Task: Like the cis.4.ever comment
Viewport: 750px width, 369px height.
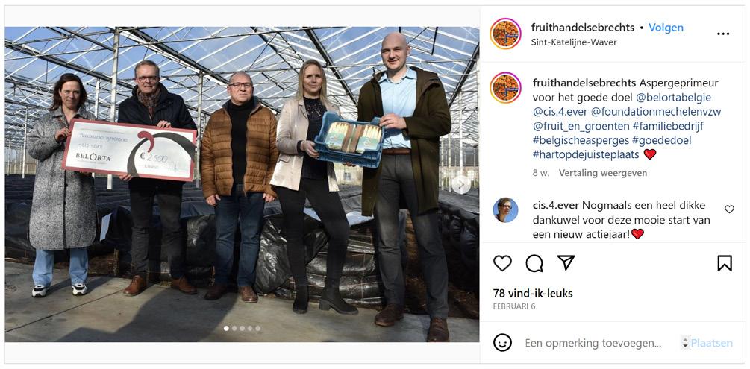Action: 729,209
